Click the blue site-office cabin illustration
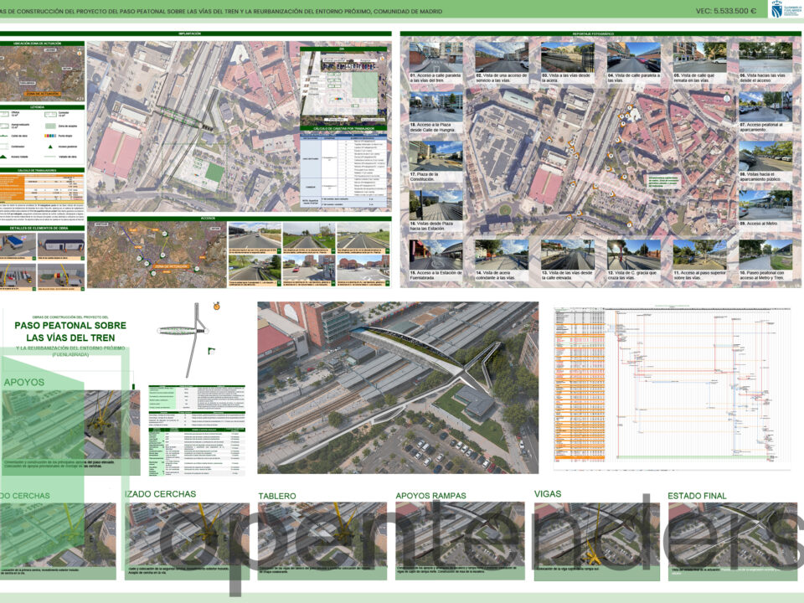The image size is (804, 603). [x=17, y=244]
